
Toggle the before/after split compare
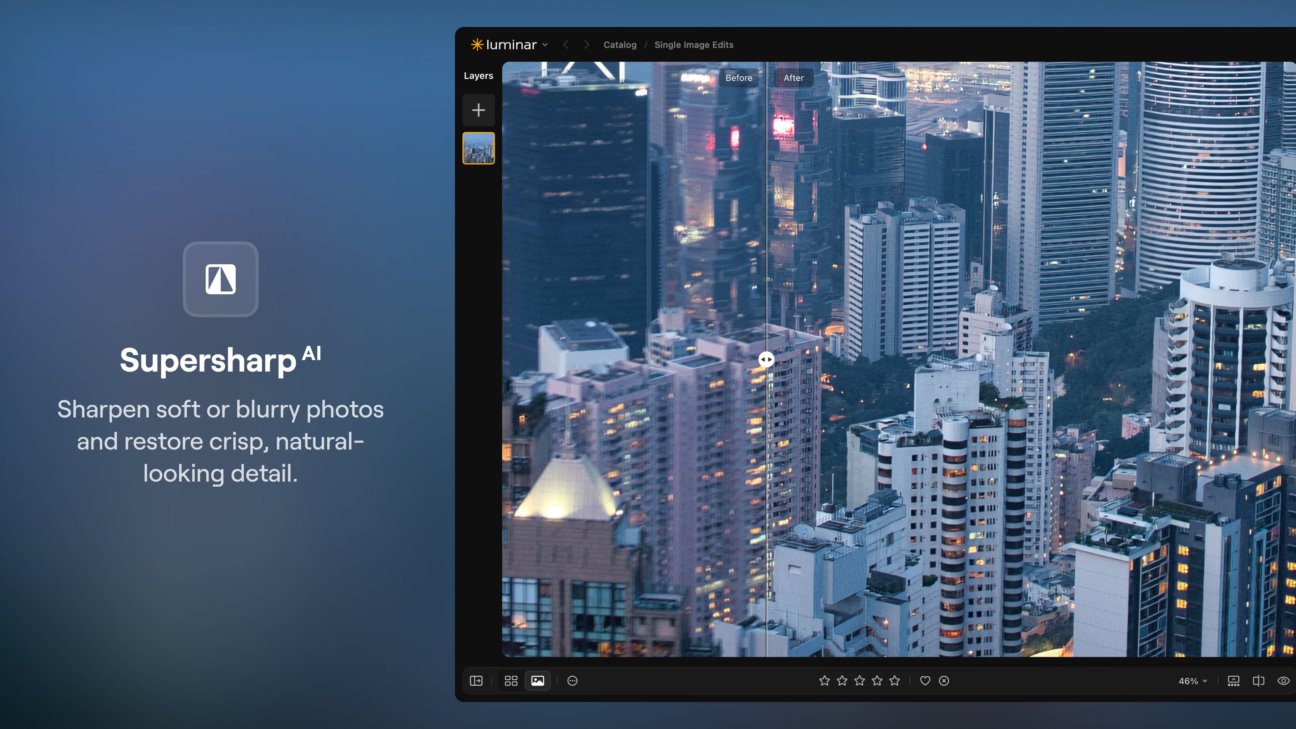[x=1259, y=681]
